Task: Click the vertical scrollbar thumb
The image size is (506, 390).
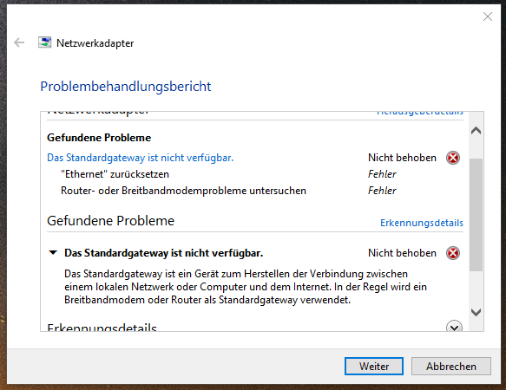Action: [x=476, y=215]
